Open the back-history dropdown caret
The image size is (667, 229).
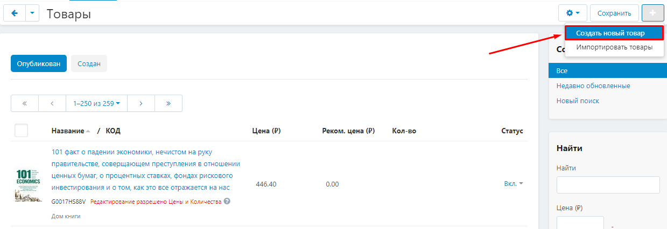point(32,13)
